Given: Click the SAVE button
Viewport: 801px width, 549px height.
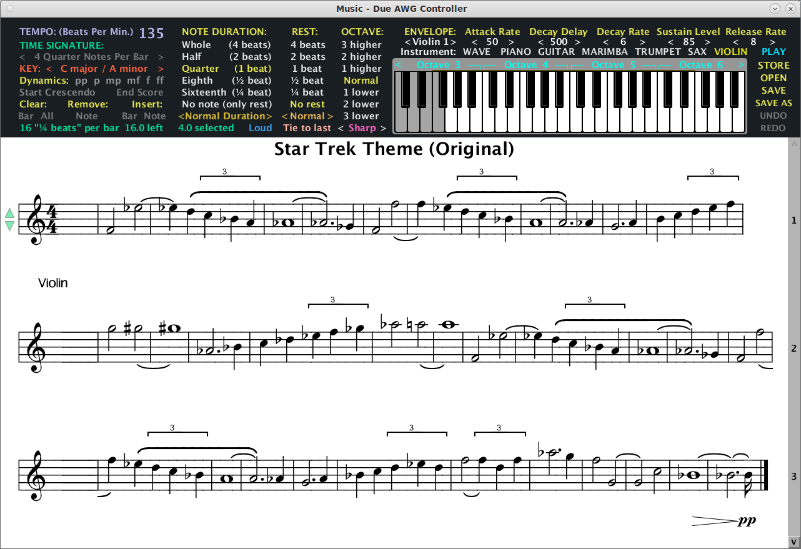Looking at the screenshot, I should point(774,91).
